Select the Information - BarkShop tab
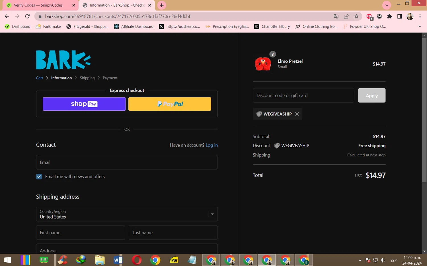 117,5
